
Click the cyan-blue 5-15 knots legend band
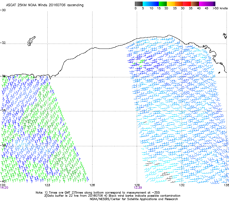(x=151, y=4)
